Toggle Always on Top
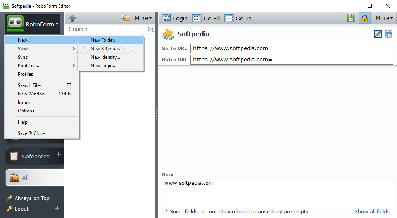This screenshot has height=218, width=397. point(28,198)
